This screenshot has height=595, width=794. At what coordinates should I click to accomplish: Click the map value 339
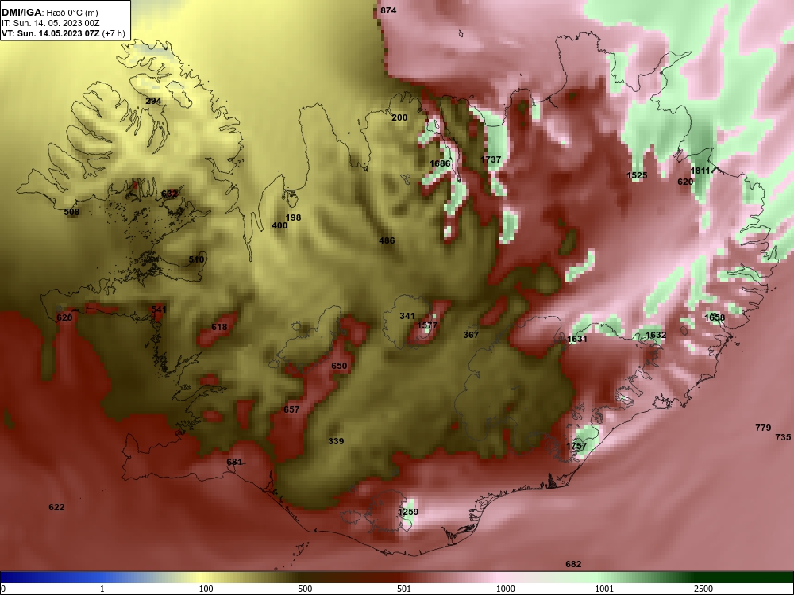336,441
